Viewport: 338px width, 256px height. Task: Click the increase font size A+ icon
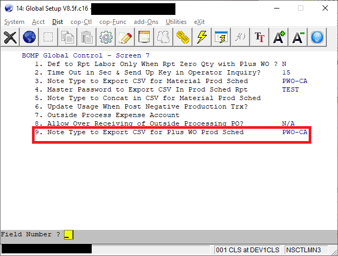pyautogui.click(x=279, y=37)
